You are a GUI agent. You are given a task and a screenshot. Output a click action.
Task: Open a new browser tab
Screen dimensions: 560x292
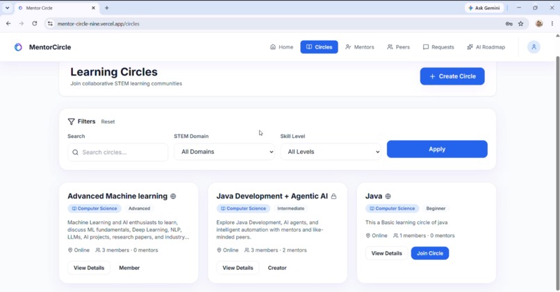[106, 8]
